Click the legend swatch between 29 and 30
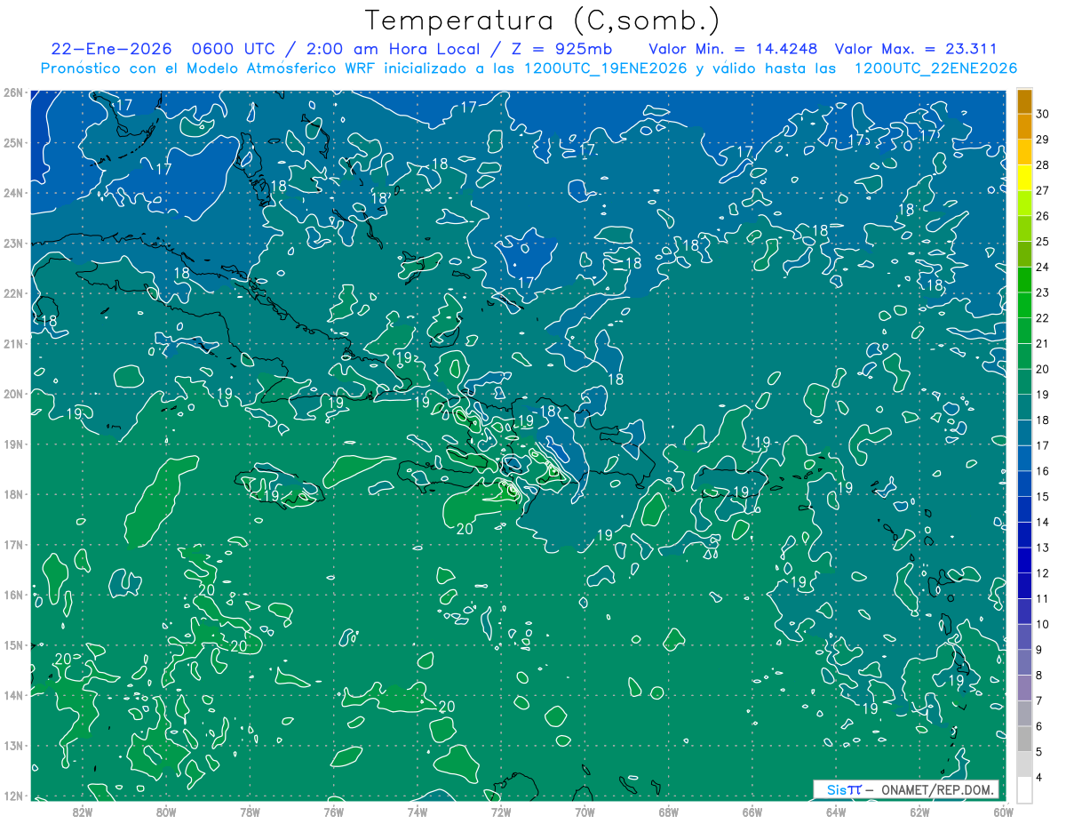This screenshot has height=824, width=1066. [1024, 126]
